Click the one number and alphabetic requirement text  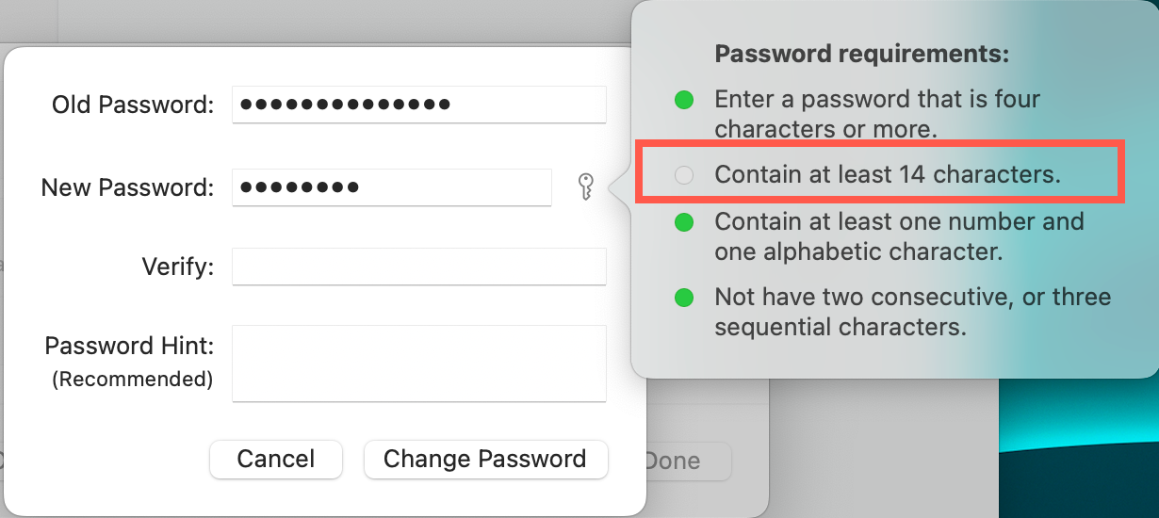[899, 236]
